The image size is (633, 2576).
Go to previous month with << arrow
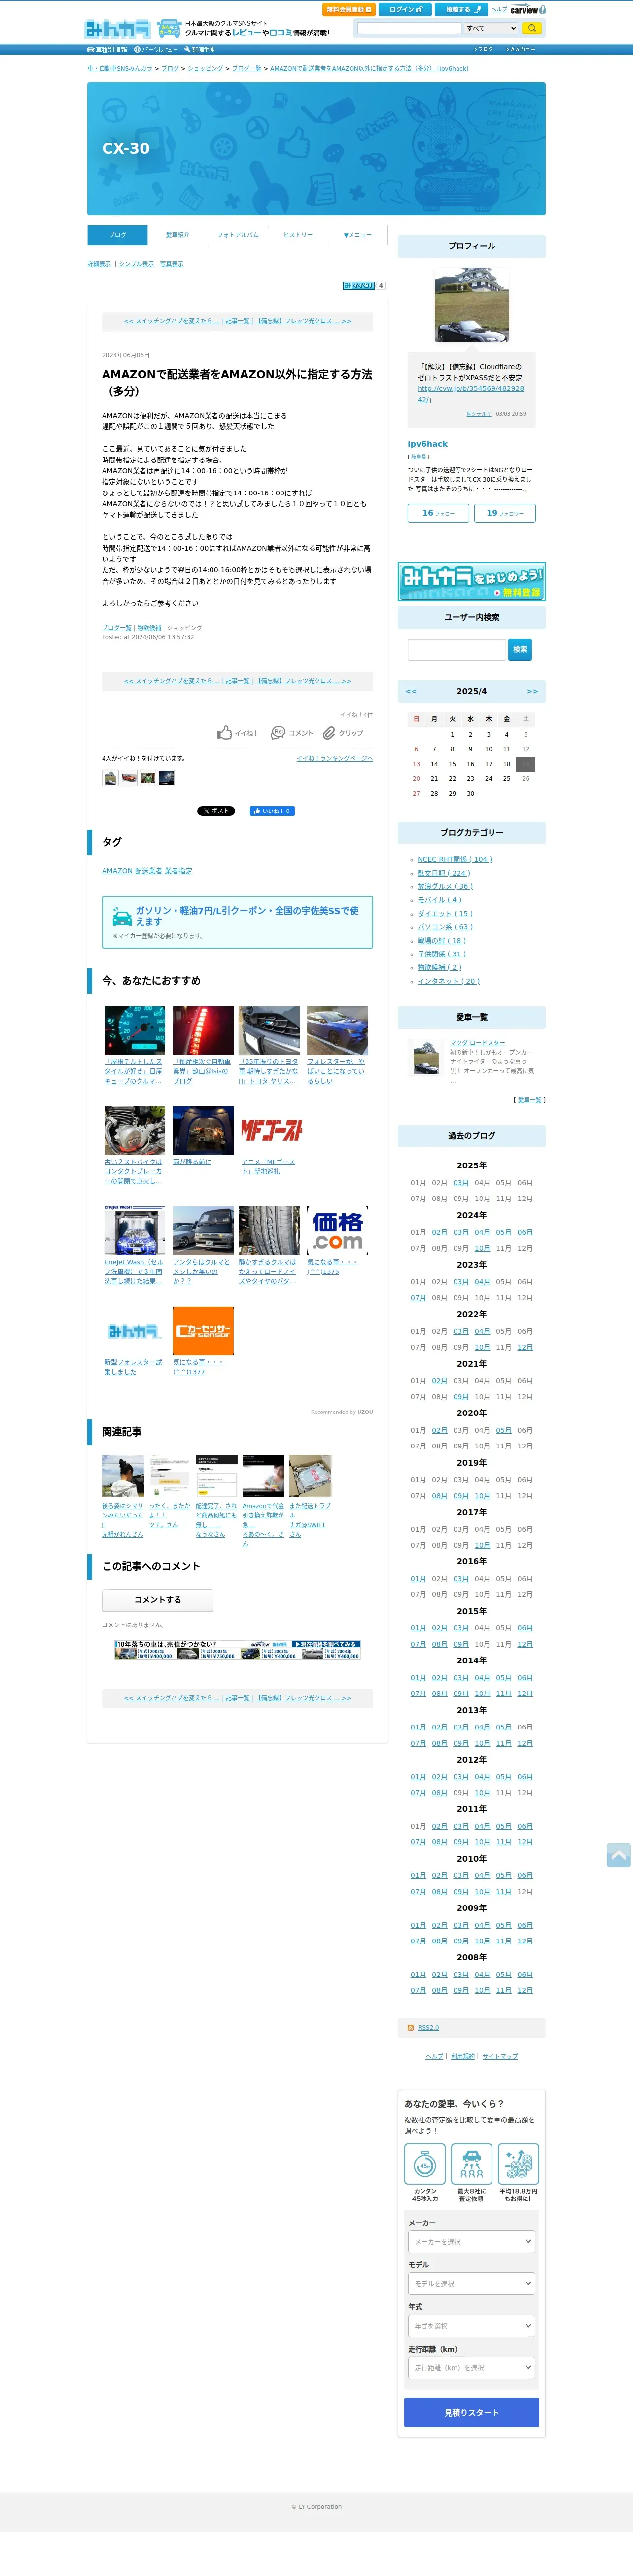(411, 691)
